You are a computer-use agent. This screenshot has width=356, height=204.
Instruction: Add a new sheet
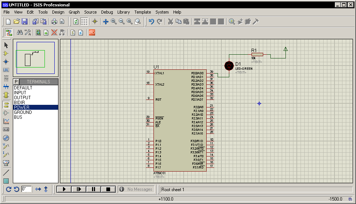pyautogui.click(x=46, y=32)
